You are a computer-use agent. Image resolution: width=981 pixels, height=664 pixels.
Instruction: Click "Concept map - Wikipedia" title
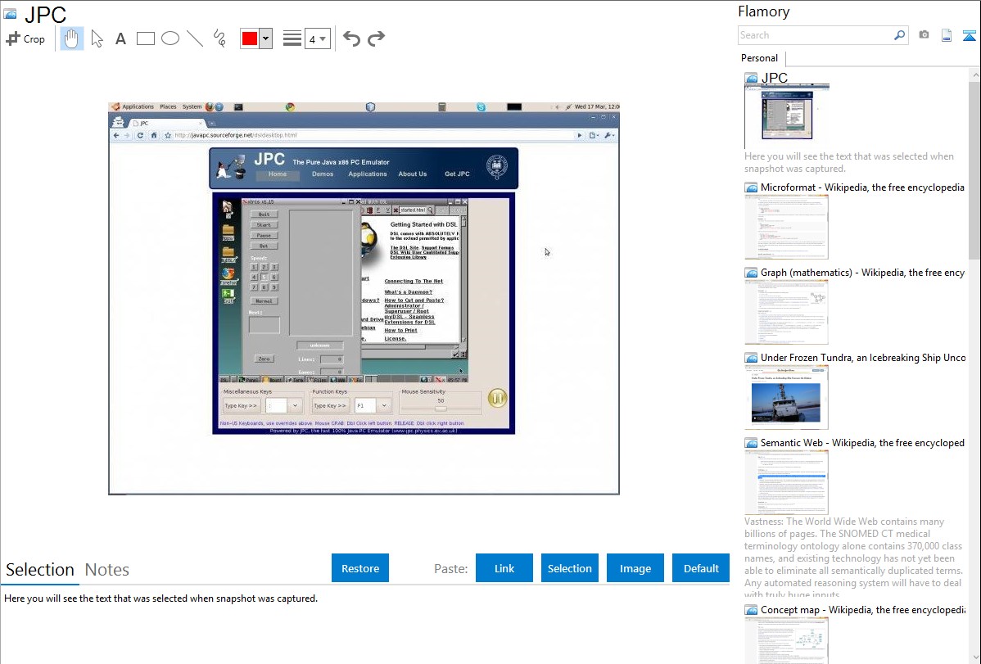[x=863, y=609]
